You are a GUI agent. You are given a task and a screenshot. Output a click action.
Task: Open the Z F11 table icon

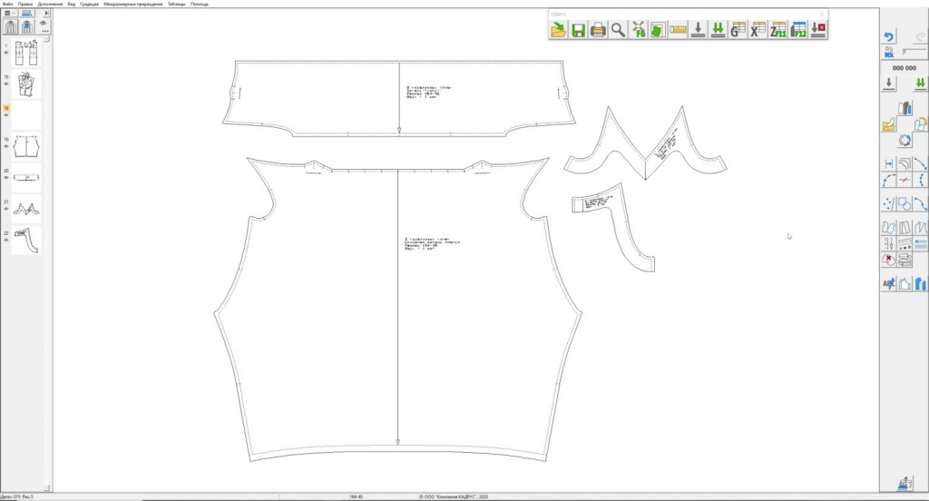pos(778,30)
